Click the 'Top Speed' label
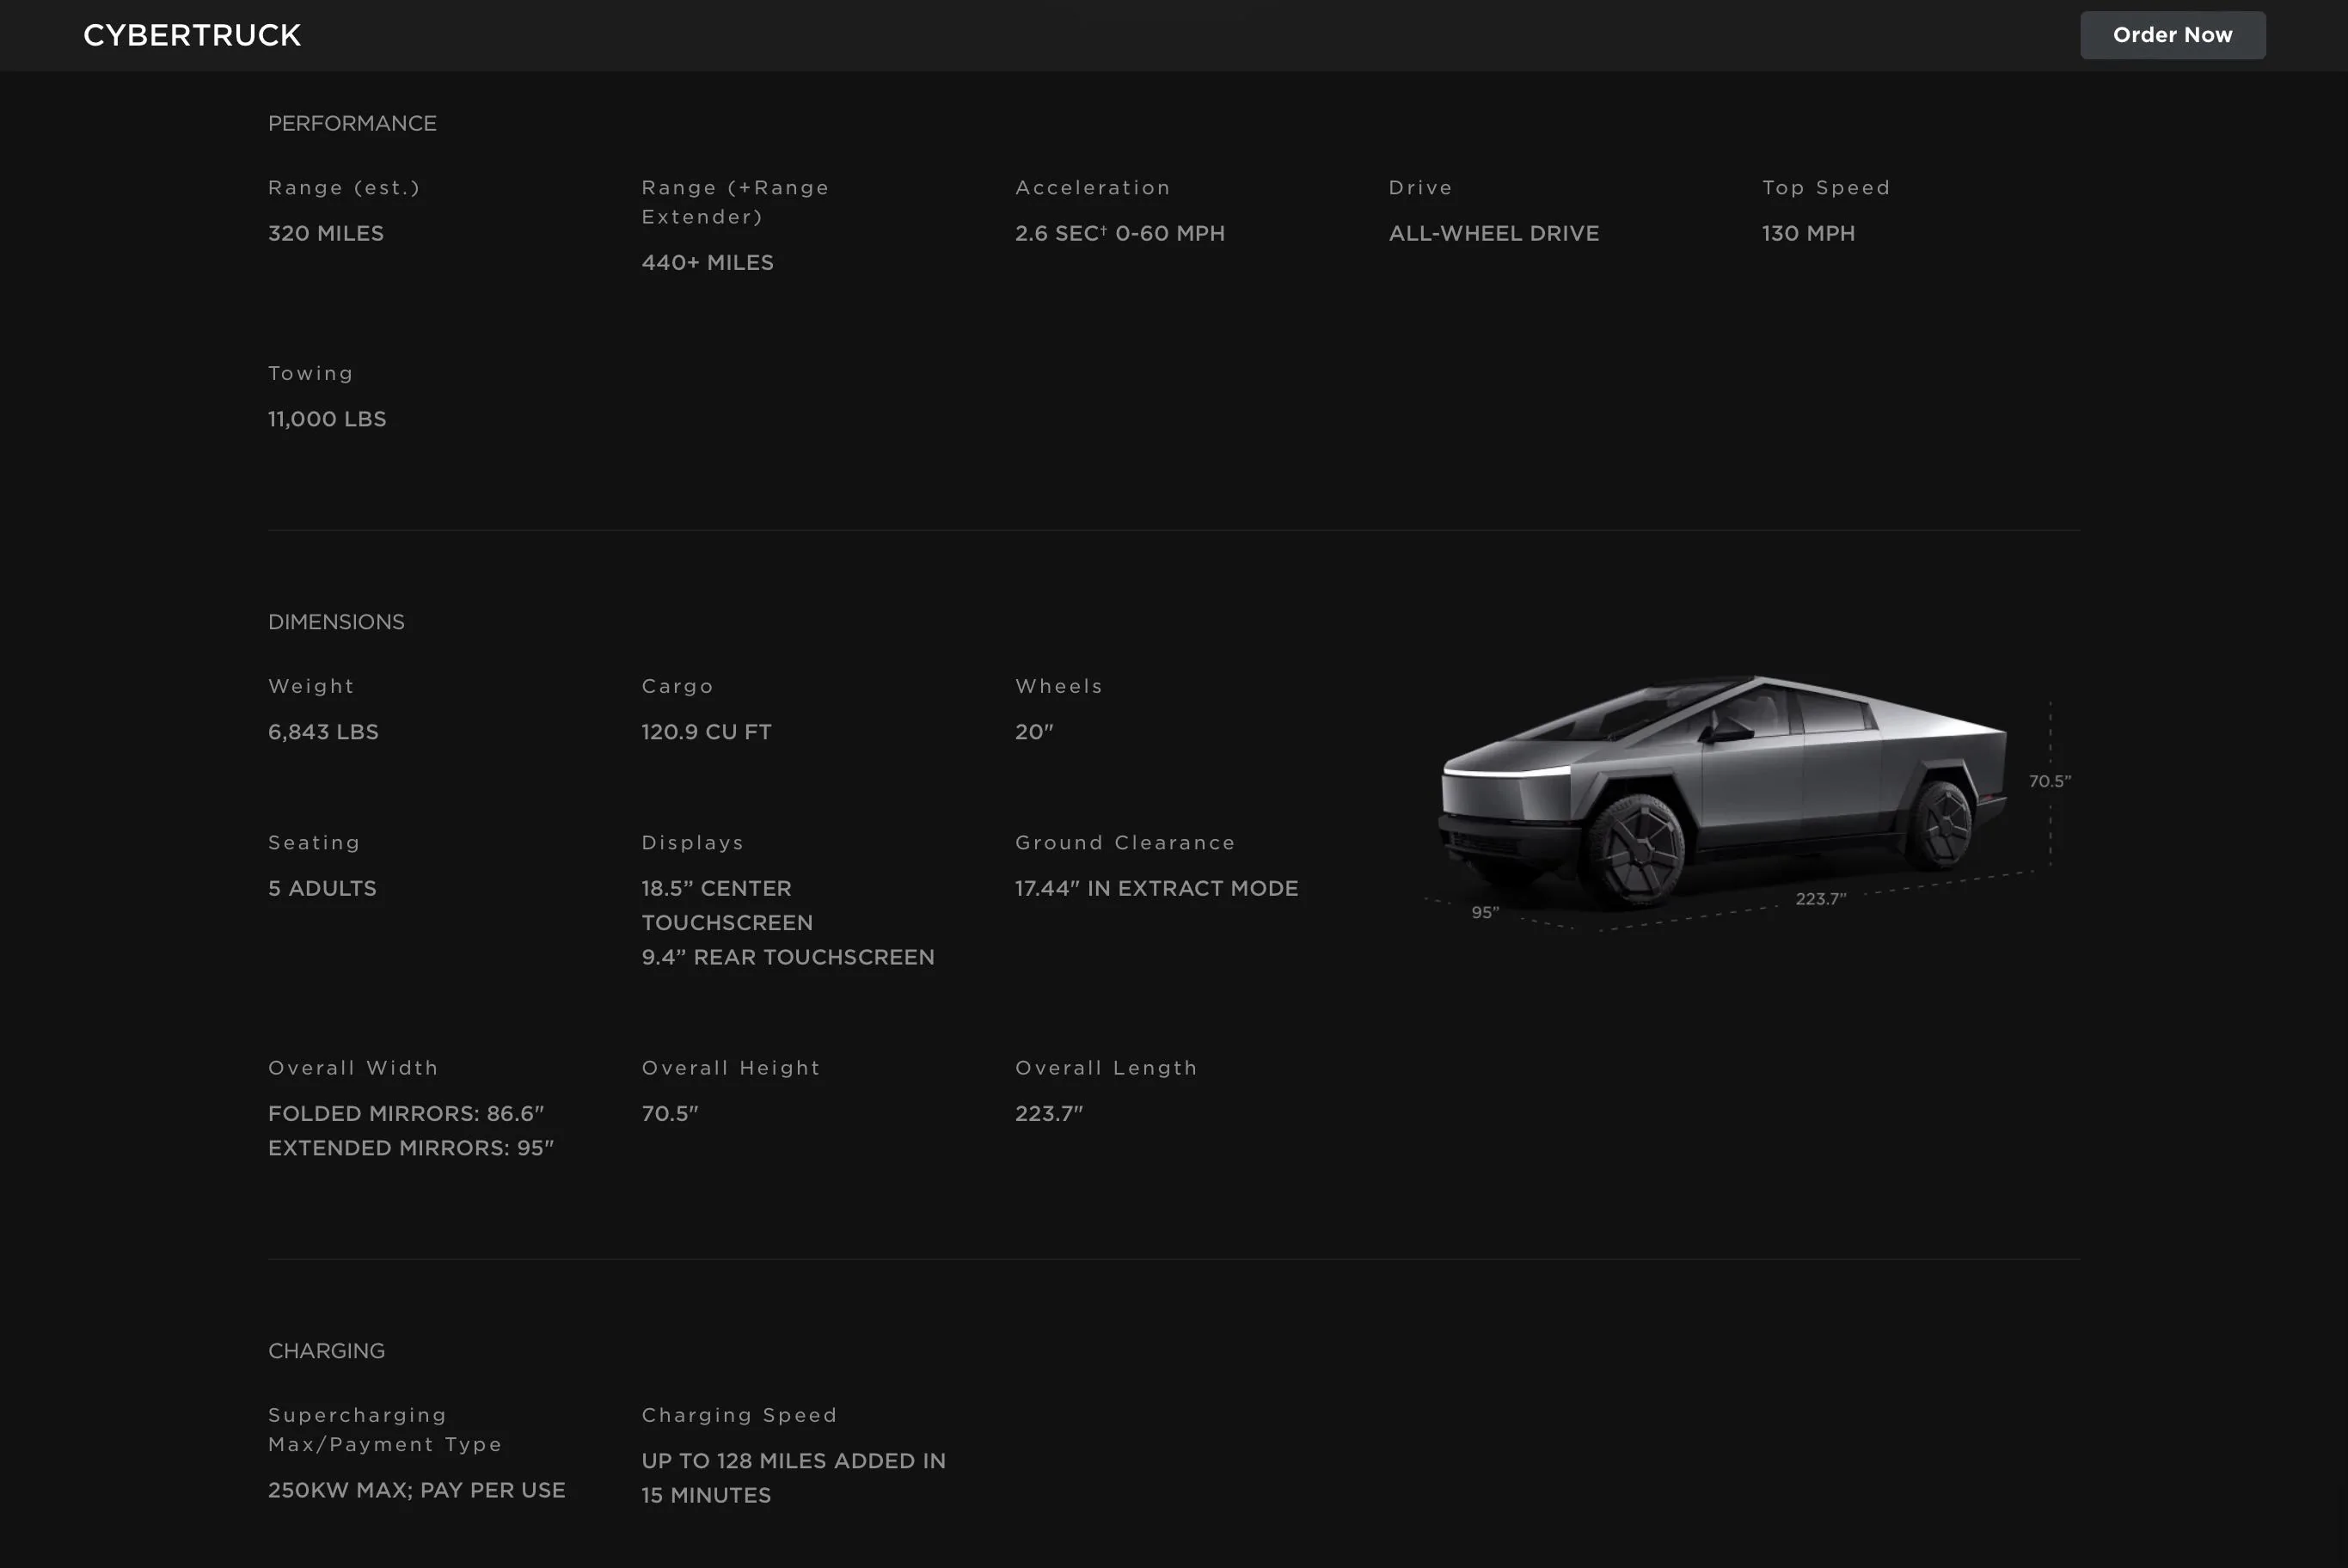This screenshot has width=2348, height=1568. point(1826,188)
